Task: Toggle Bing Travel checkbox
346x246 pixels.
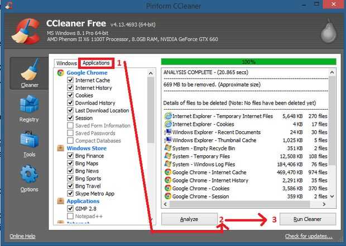Action: [70, 186]
